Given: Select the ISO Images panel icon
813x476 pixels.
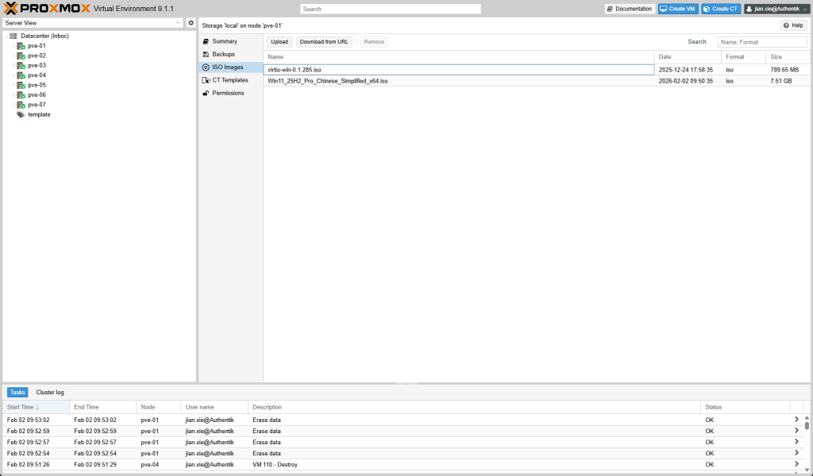Looking at the screenshot, I should click(x=207, y=67).
